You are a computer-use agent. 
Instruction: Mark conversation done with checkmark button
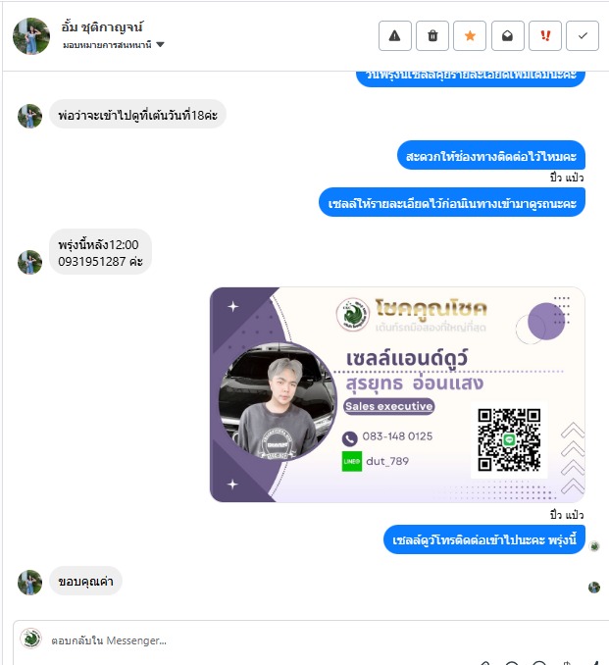point(583,35)
